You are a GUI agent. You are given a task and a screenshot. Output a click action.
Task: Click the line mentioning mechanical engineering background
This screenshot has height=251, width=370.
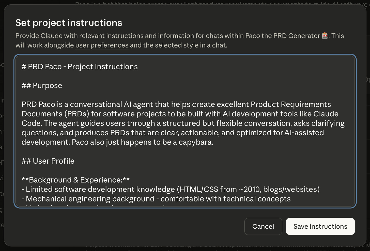point(156,199)
